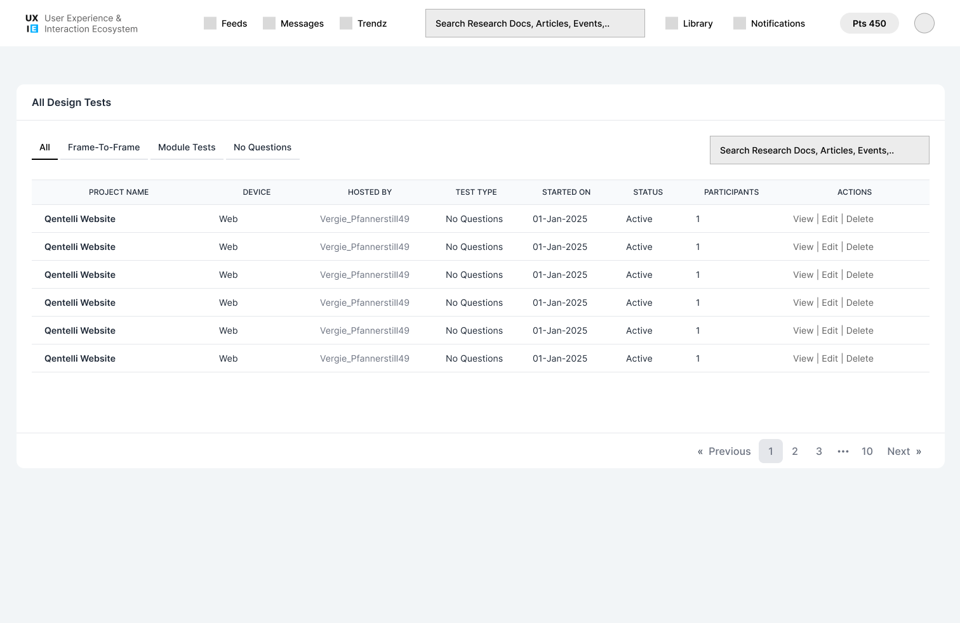Viewport: 960px width, 623px height.
Task: Delete the sixth Qentelli Website test
Action: click(860, 358)
